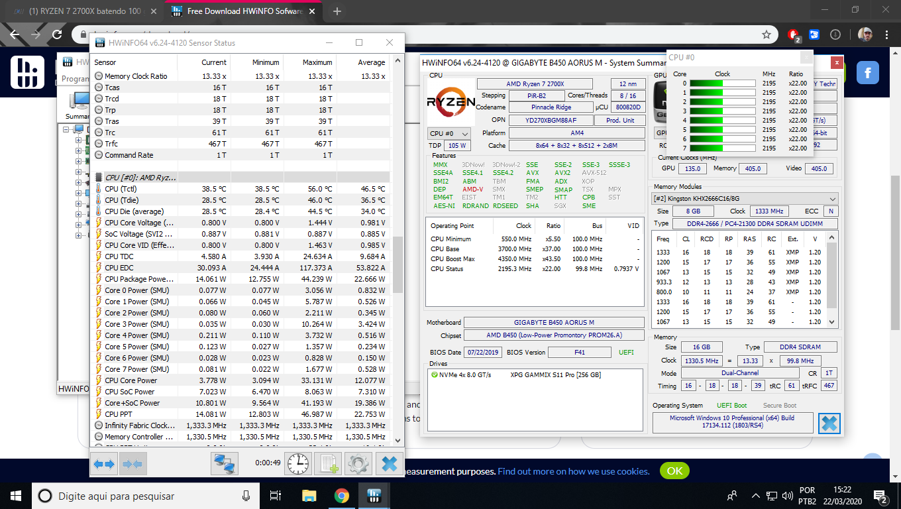The height and width of the screenshot is (509, 901).
Task: Click the Windows search box 'Digite aqui para pesquisar'
Action: pos(144,496)
